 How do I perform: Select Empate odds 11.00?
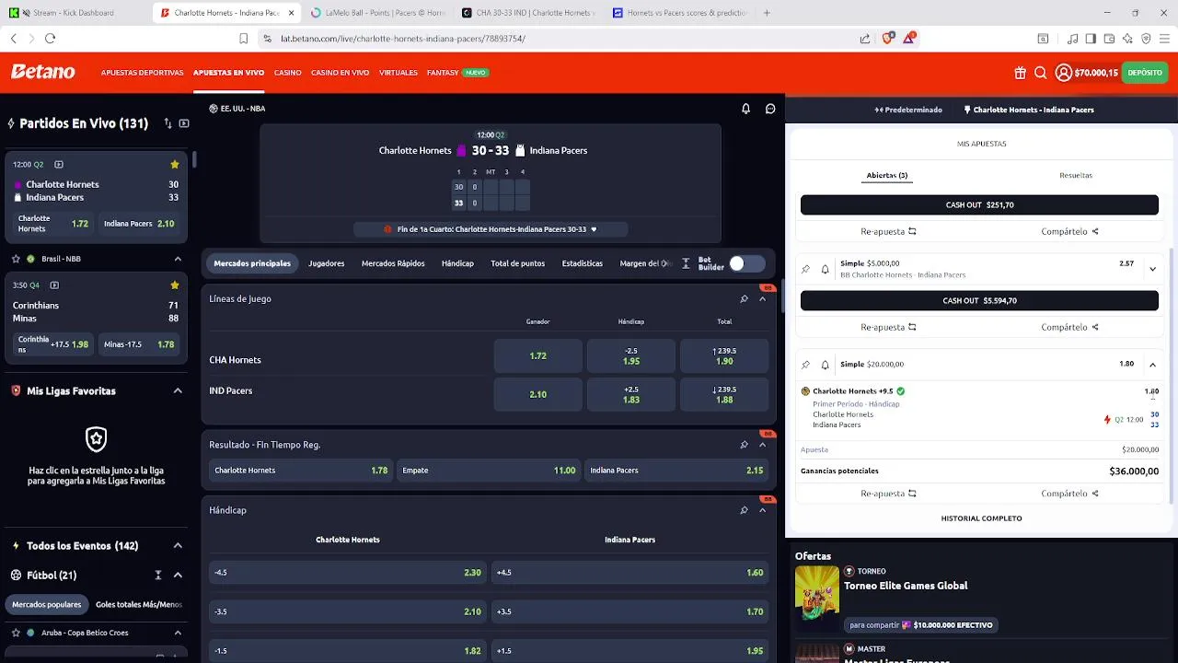point(489,471)
